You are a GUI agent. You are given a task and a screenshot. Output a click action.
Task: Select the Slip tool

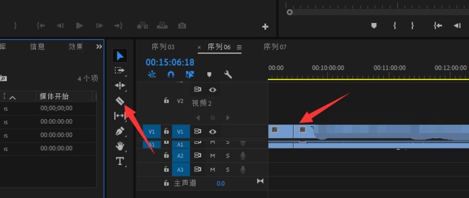[120, 115]
